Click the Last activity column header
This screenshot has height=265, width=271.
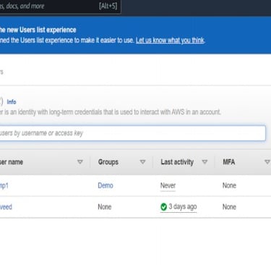click(177, 162)
